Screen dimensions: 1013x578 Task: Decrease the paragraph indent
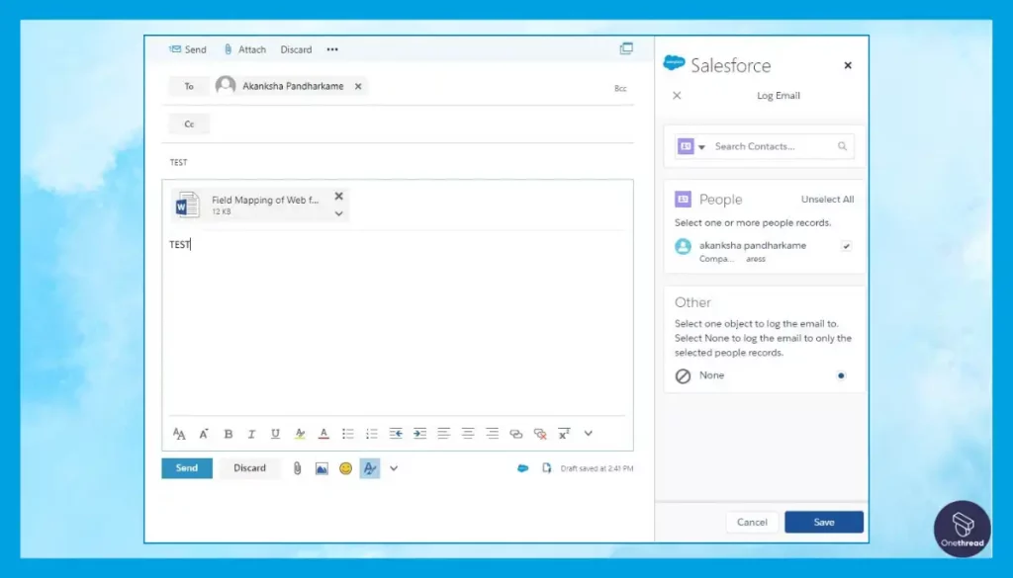coord(396,434)
